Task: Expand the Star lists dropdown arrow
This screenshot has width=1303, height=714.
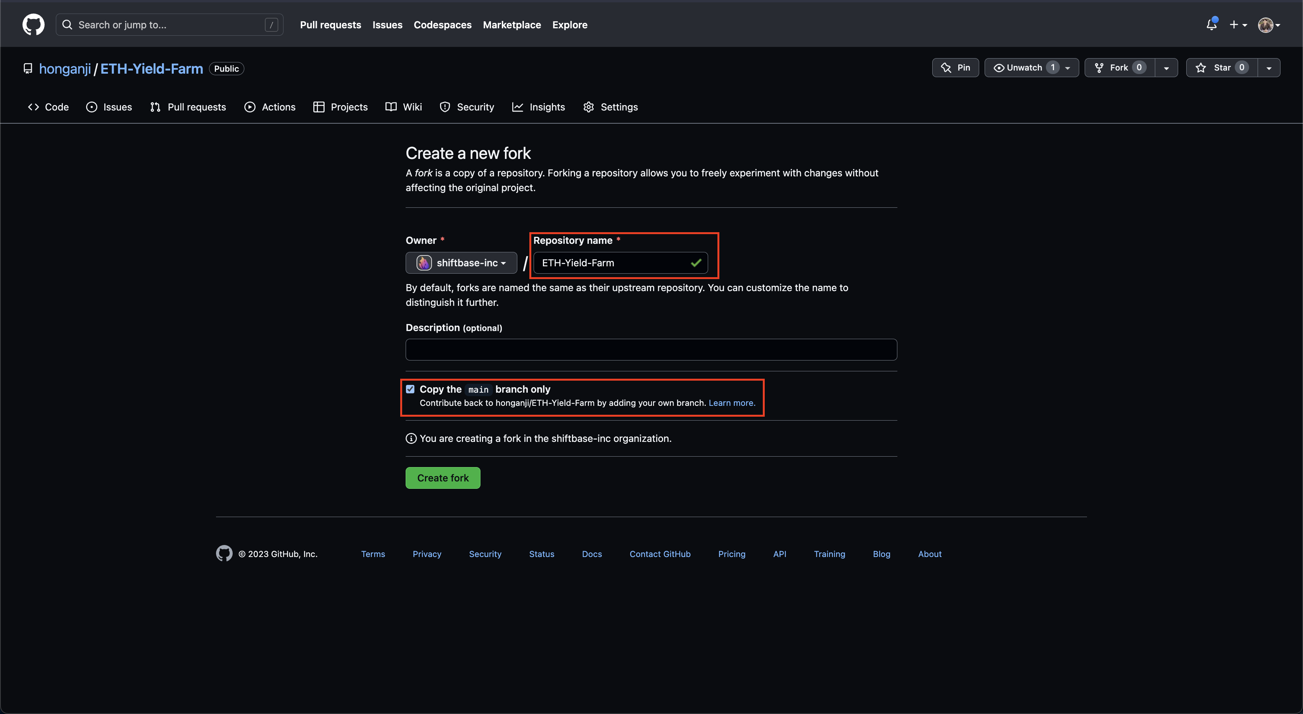Action: [1269, 68]
